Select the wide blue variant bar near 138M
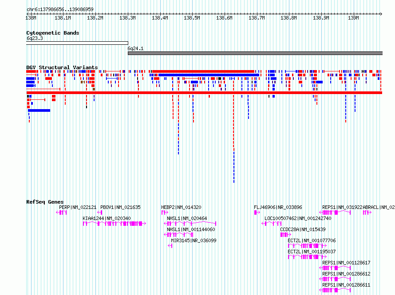395x295 pixels. 39,110
